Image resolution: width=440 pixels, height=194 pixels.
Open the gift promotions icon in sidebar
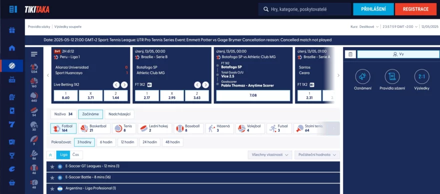[12, 30]
